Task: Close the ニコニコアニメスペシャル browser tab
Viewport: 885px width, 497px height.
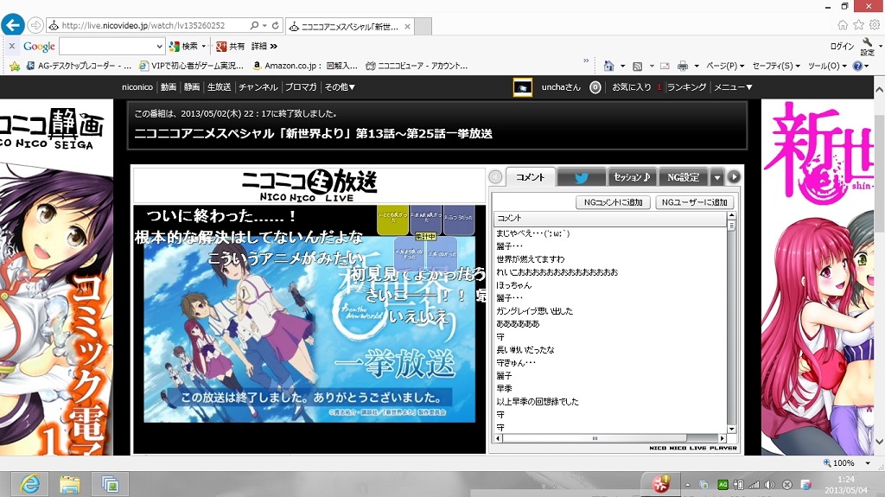Action: (407, 27)
